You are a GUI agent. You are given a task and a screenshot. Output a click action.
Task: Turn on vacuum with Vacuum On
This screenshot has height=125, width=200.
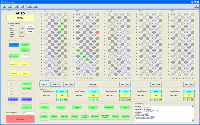[14, 64]
